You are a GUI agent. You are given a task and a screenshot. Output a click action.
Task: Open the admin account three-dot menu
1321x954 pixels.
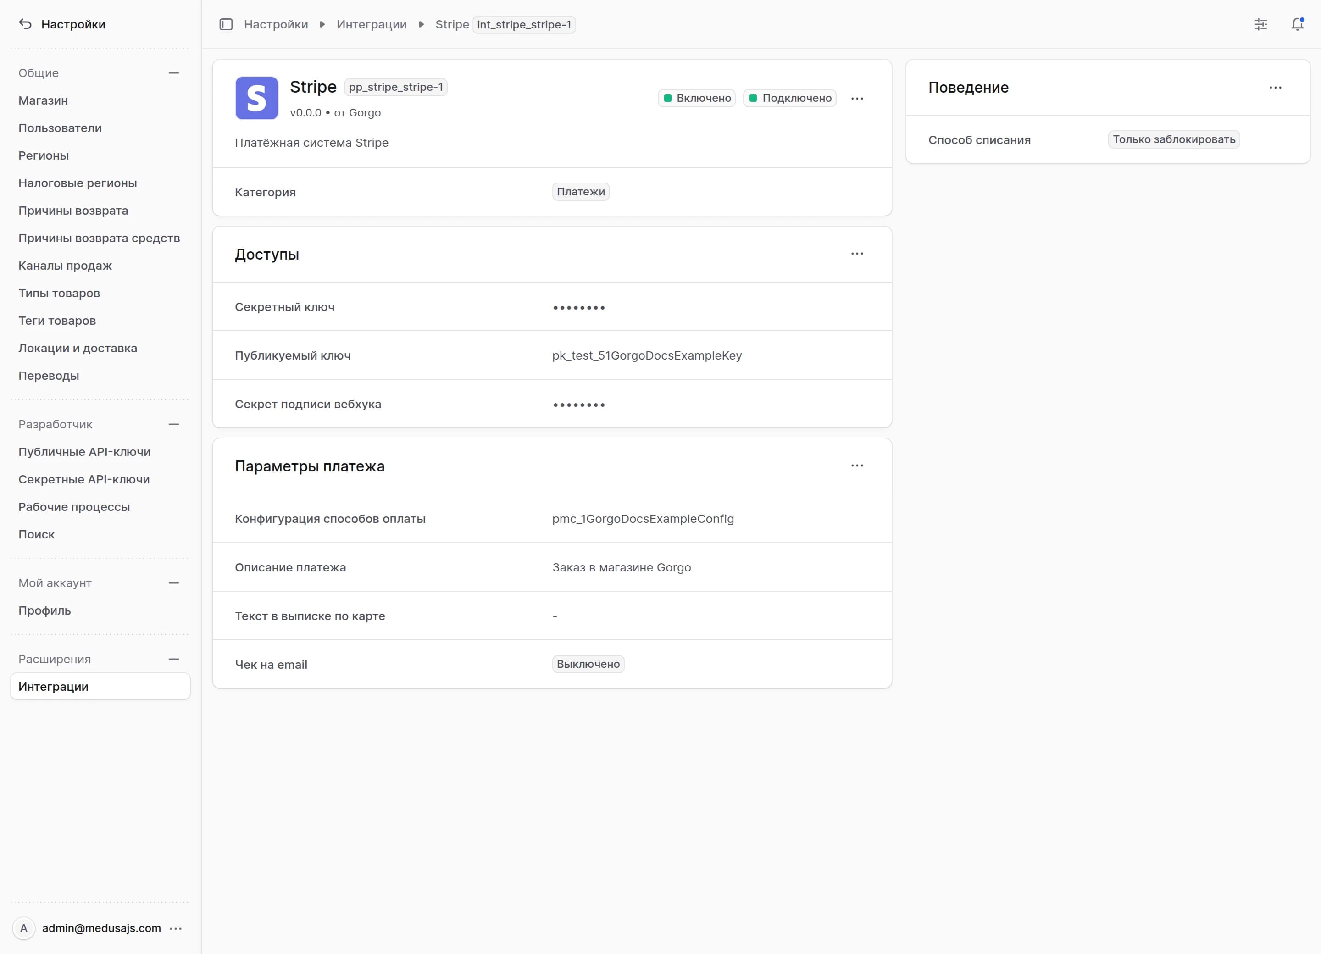[x=176, y=928]
